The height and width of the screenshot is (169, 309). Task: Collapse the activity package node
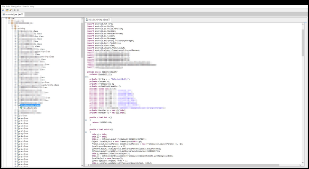point(12,28)
